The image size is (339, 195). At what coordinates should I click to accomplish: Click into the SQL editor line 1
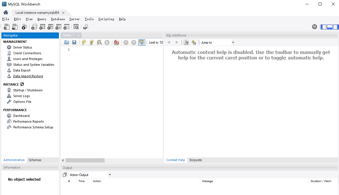(117, 49)
